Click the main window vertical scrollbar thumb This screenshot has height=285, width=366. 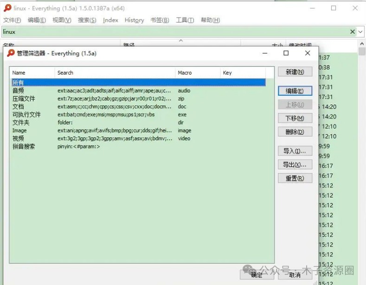[x=362, y=51]
